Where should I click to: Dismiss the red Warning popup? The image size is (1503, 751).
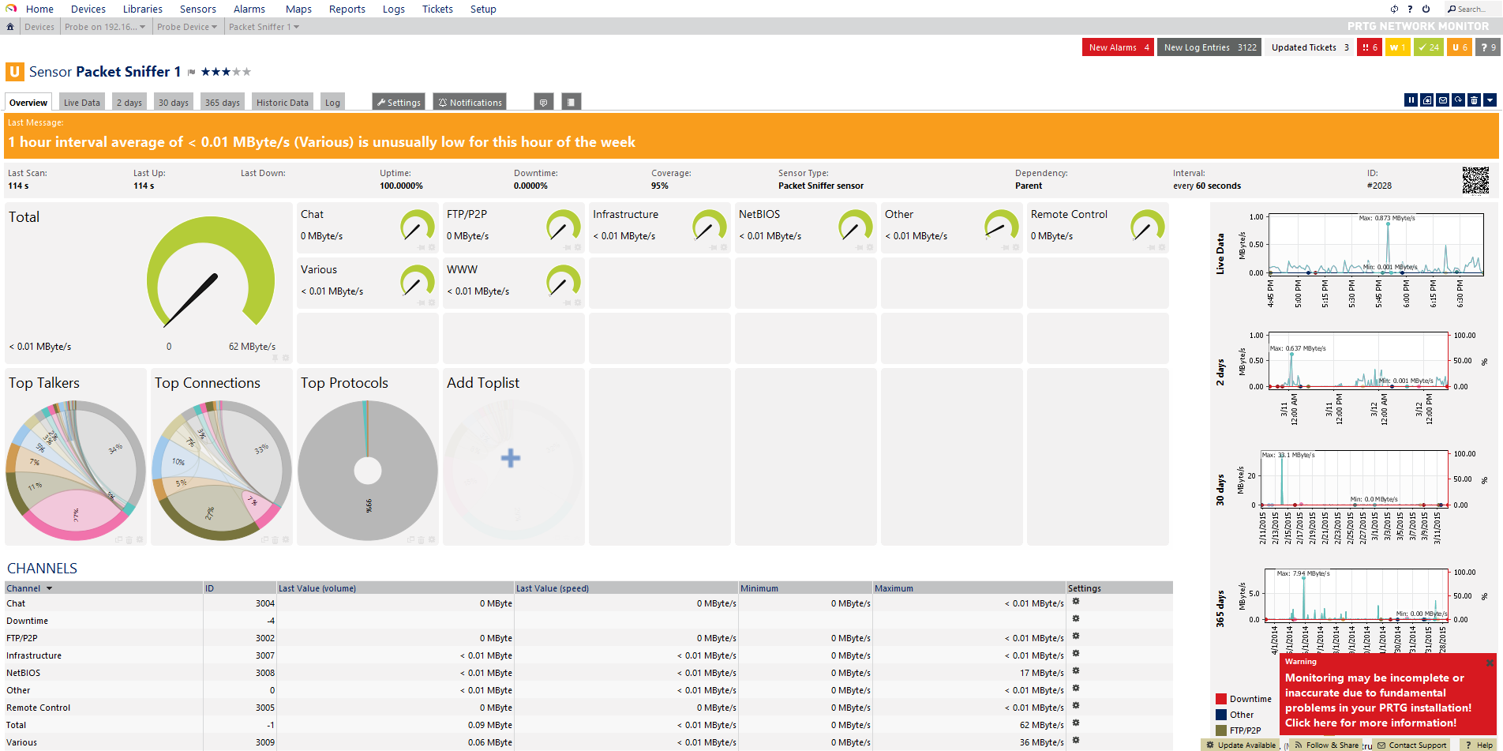pyautogui.click(x=1490, y=663)
